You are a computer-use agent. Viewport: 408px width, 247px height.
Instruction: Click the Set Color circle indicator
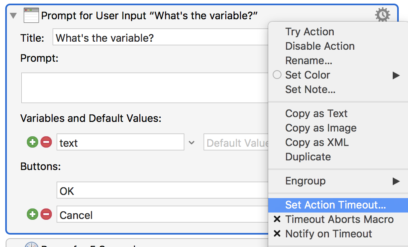click(x=277, y=75)
